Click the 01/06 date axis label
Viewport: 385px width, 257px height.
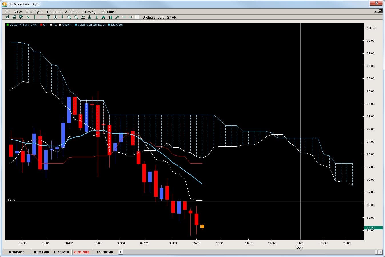(300, 243)
